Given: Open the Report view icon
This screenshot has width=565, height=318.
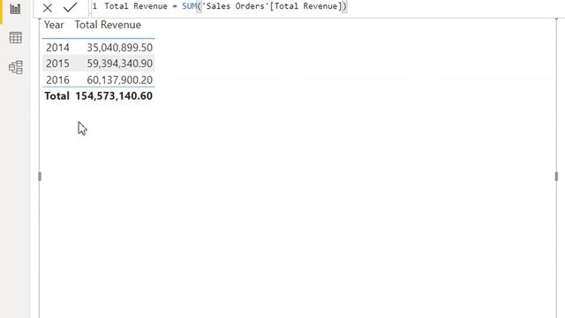Looking at the screenshot, I should point(15,9).
